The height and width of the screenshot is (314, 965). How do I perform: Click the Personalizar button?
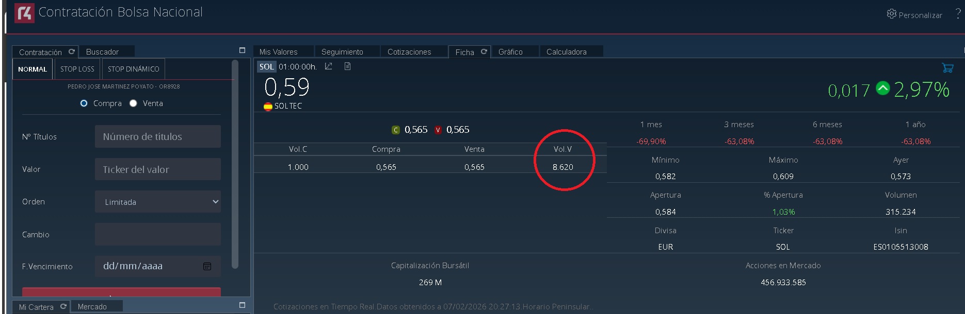914,15
